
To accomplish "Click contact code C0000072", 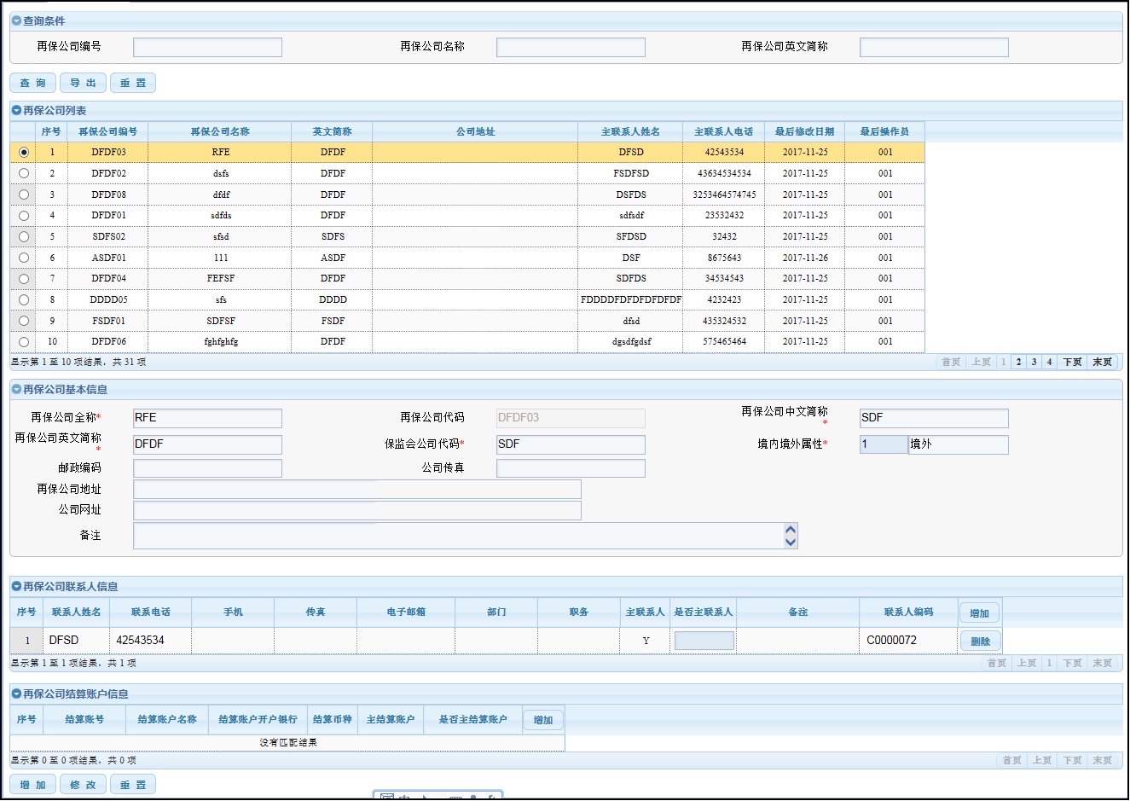I will [x=891, y=641].
